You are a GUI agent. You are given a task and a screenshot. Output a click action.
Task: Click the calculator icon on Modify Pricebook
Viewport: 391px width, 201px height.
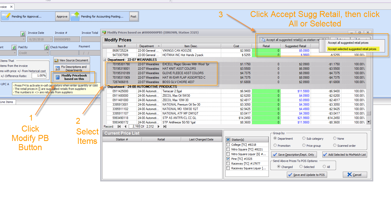(x=58, y=77)
